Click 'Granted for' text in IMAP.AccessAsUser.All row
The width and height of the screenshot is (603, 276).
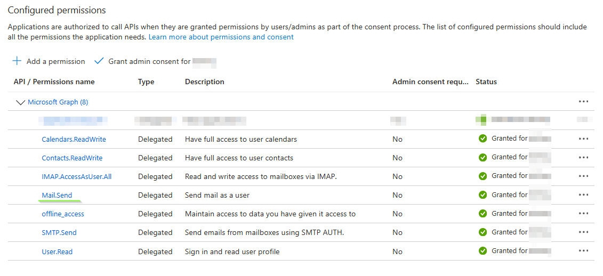pyautogui.click(x=509, y=176)
